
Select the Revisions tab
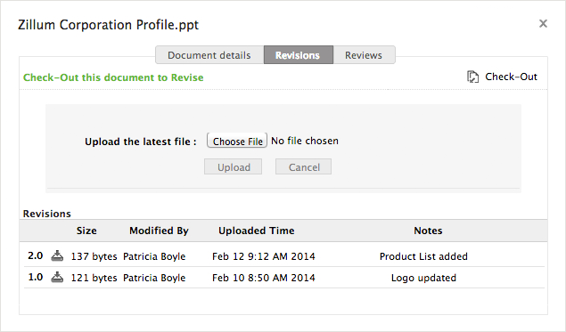pos(299,55)
